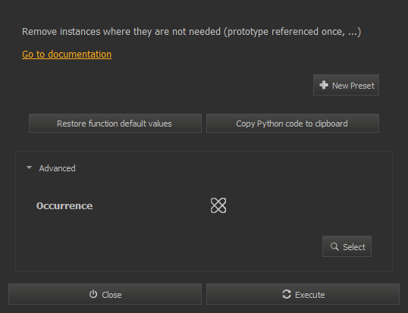The width and height of the screenshot is (408, 313).
Task: Restore function default values
Action: [x=115, y=124]
